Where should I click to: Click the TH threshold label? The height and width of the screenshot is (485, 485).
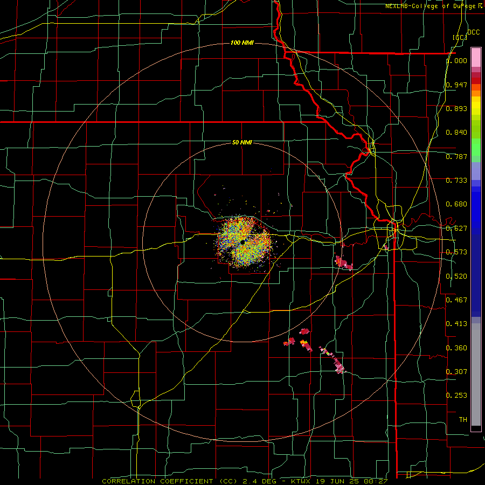[463, 420]
